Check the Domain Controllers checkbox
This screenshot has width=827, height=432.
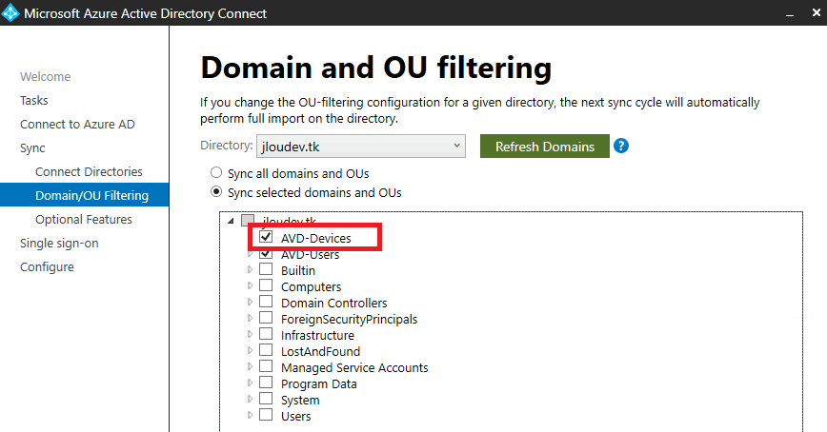click(x=266, y=302)
